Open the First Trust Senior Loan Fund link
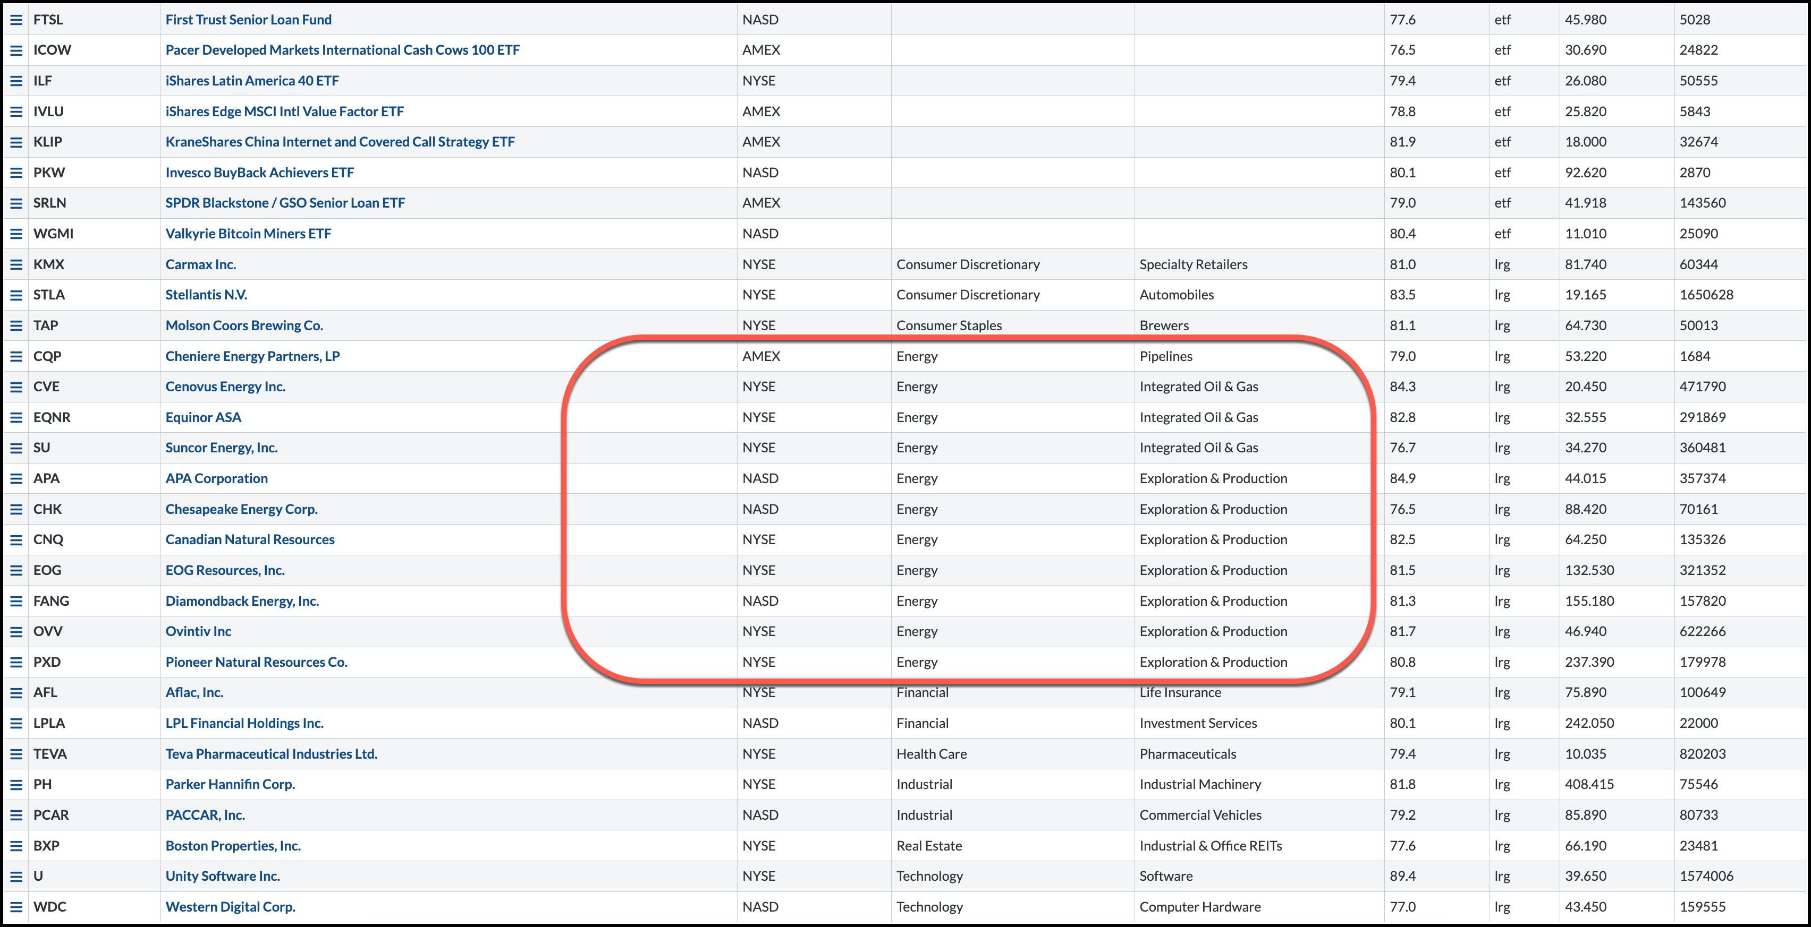Screen dimensions: 1811x927 pyautogui.click(x=248, y=20)
